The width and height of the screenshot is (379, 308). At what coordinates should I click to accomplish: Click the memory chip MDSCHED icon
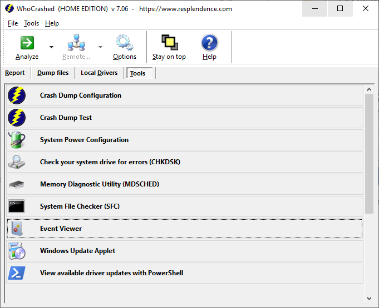tap(17, 185)
